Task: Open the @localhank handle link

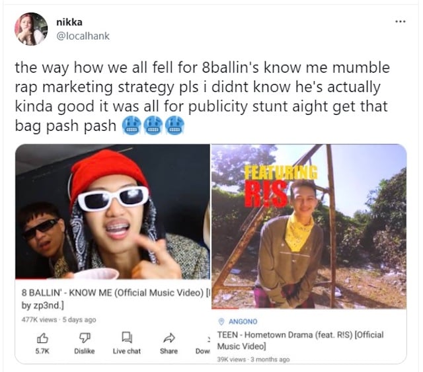Action: [83, 36]
